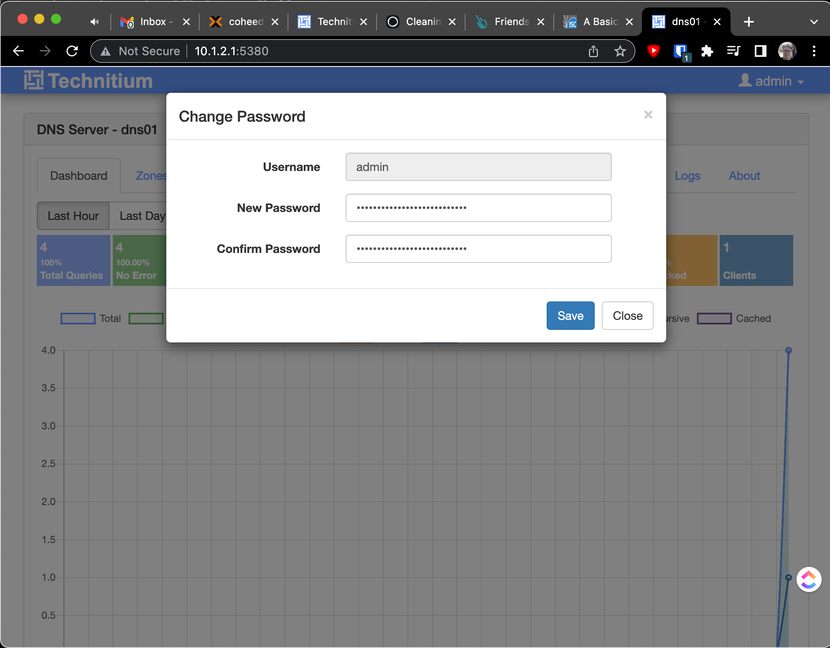This screenshot has width=830, height=648.
Task: Open the About tab
Action: pos(744,176)
